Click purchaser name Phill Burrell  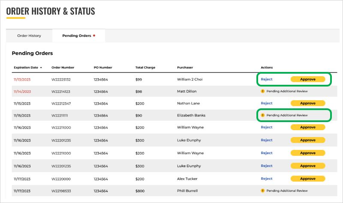tap(187, 191)
